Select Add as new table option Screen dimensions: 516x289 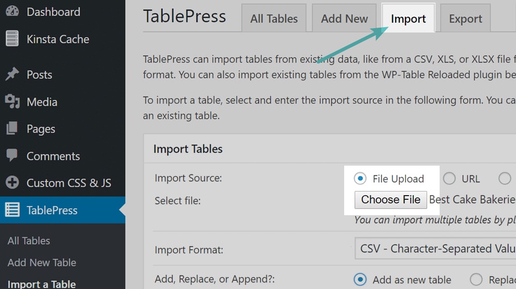[360, 280]
